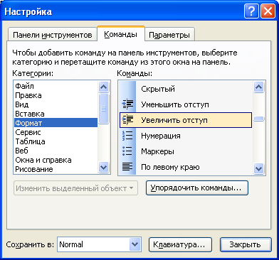This screenshot has width=279, height=260.
Task: Click the categories list scrollbar thumb
Action: pyautogui.click(x=103, y=109)
